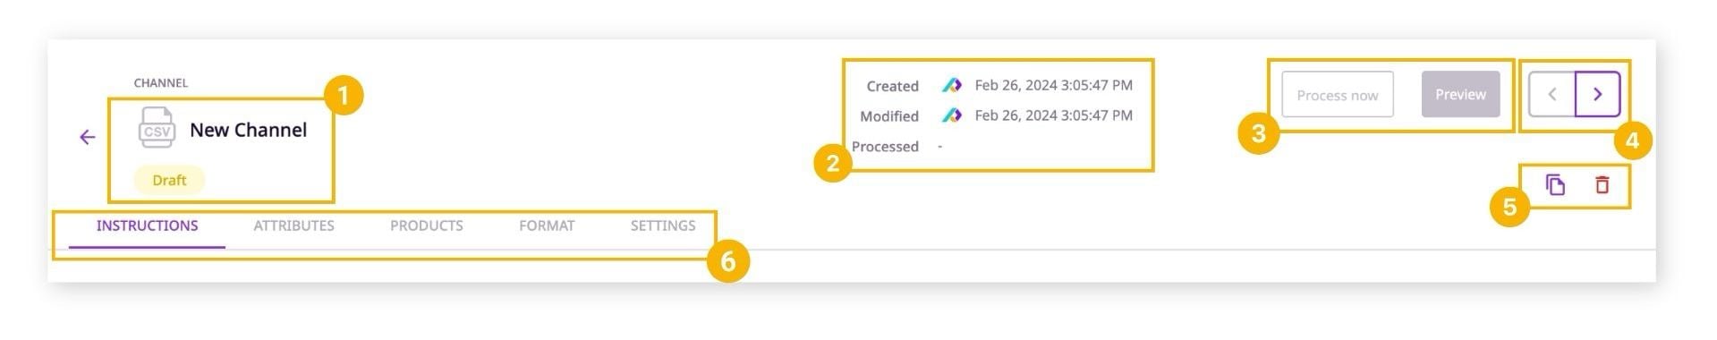1717x340 pixels.
Task: Click the Process now button
Action: [1338, 95]
